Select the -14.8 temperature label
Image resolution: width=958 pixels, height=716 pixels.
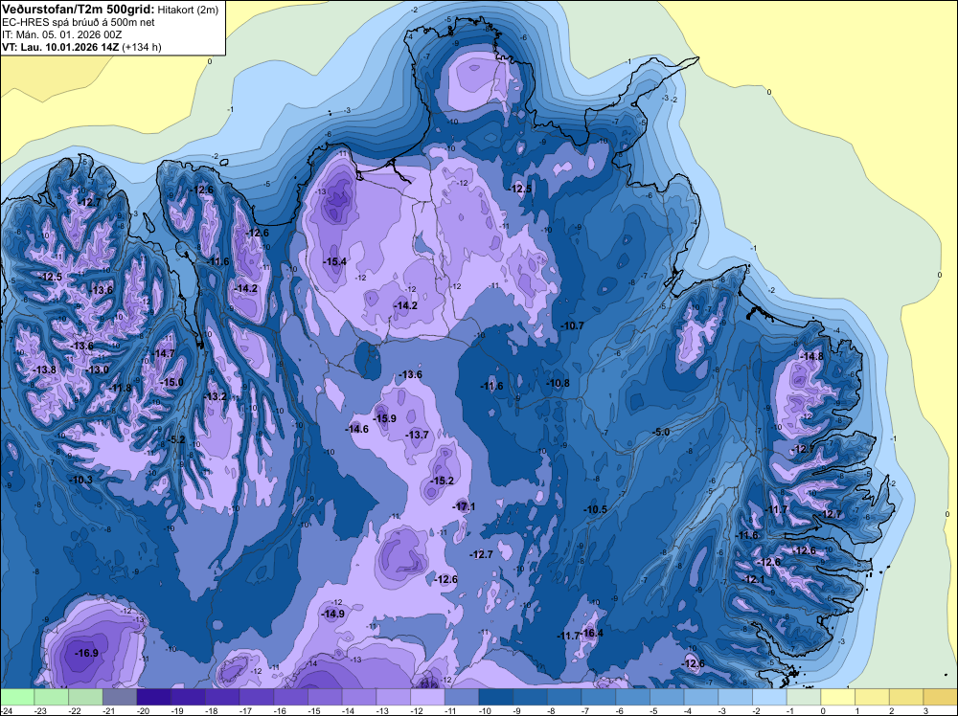tap(812, 356)
